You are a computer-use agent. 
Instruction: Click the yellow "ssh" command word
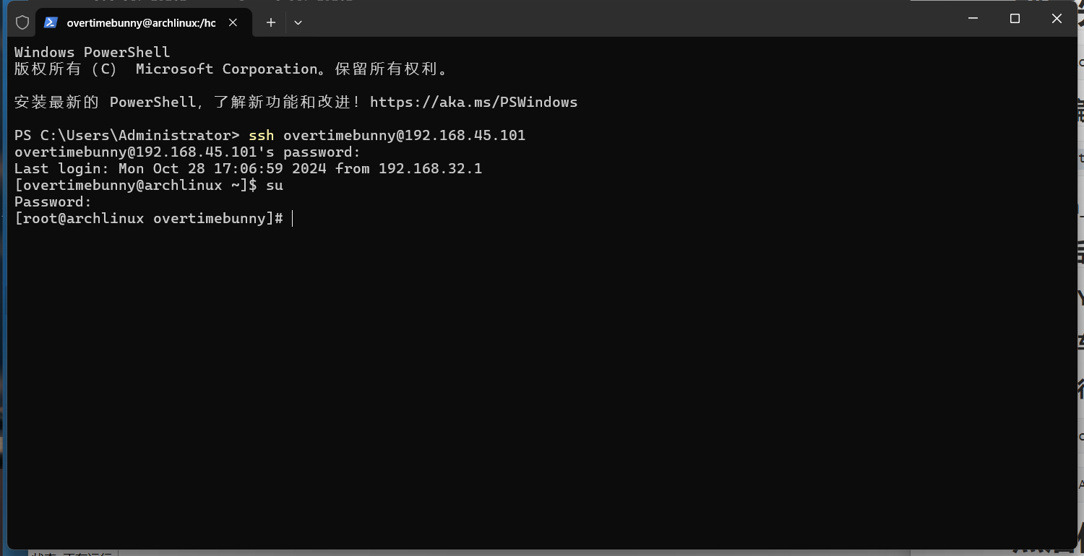[x=261, y=136]
